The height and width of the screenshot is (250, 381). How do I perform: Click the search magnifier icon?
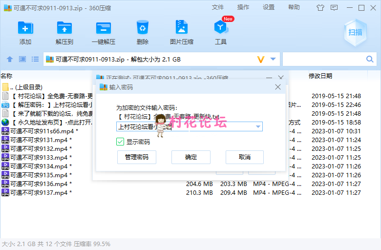click(x=370, y=59)
